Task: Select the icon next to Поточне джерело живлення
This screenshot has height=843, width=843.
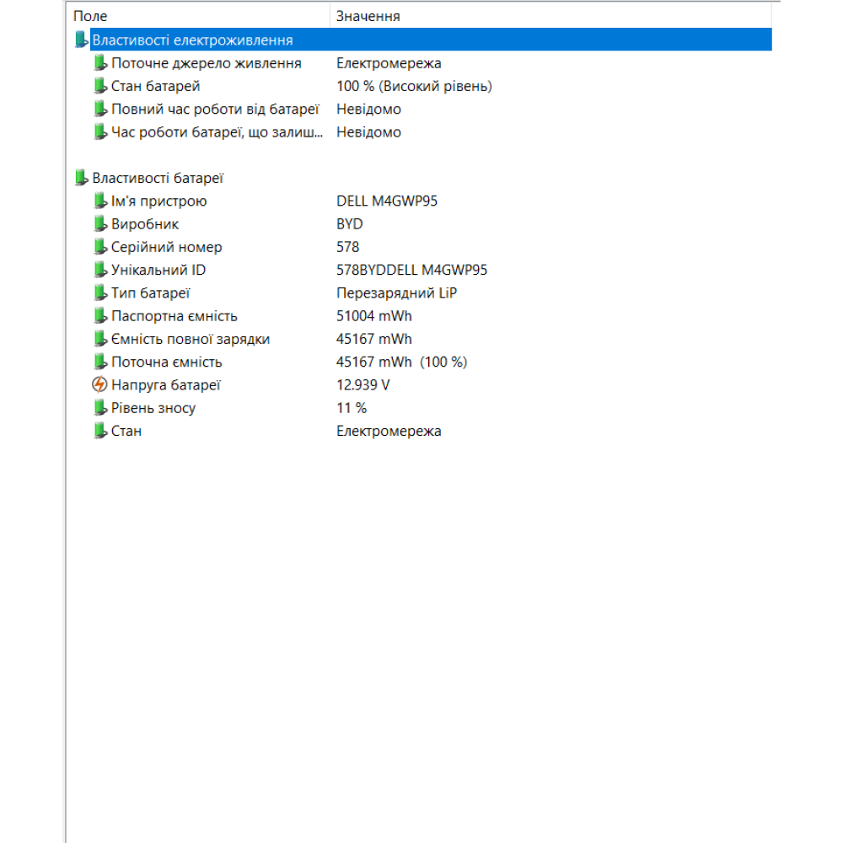Action: point(99,62)
